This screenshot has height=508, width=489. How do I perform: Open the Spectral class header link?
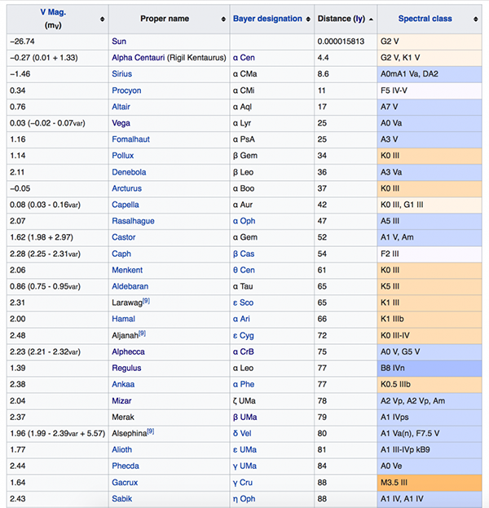(x=425, y=19)
